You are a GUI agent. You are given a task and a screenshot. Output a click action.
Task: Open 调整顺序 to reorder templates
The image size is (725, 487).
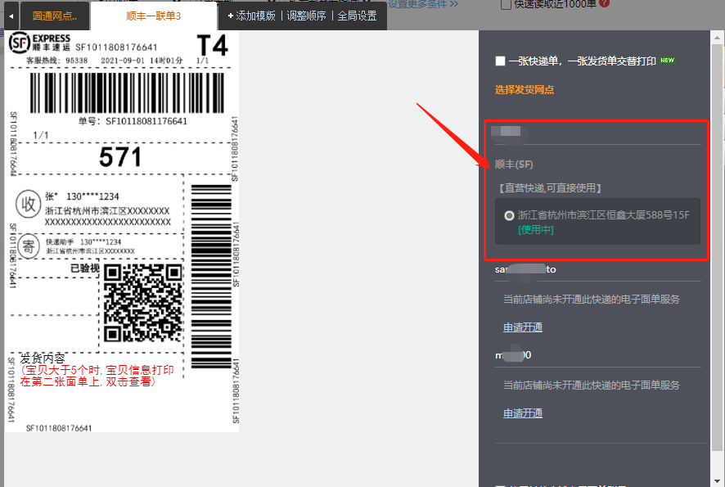point(306,16)
